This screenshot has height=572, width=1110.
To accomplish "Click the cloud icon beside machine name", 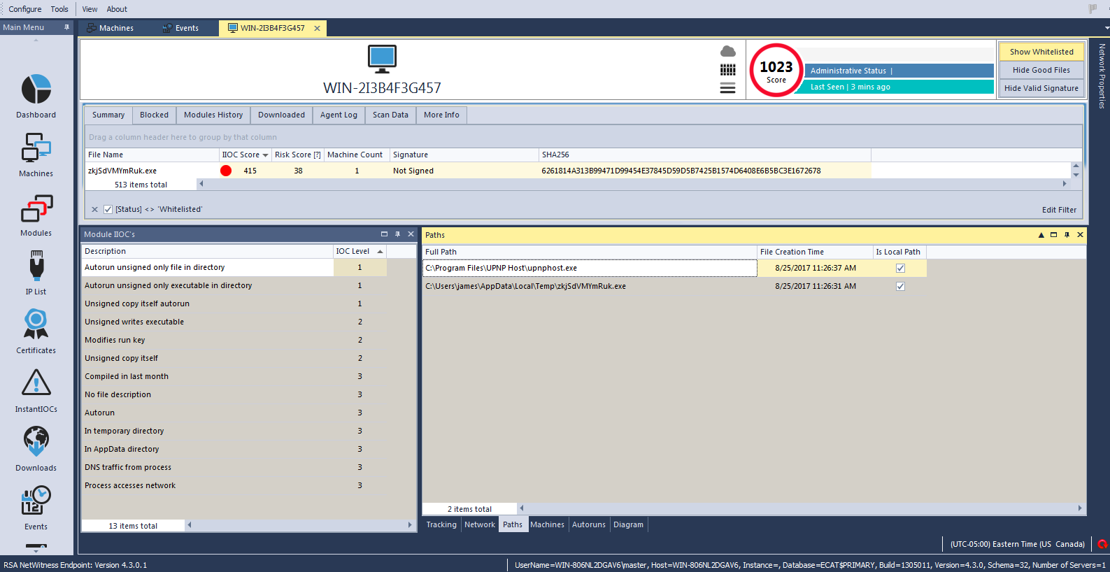I will [x=727, y=52].
